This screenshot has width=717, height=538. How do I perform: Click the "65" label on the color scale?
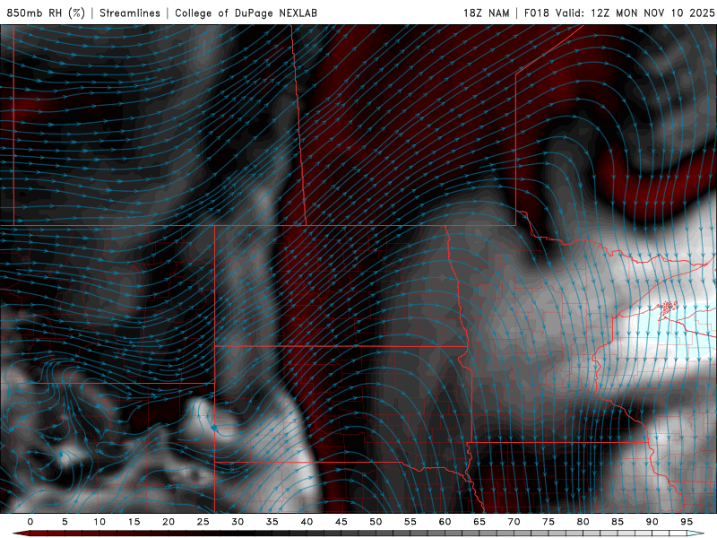[x=479, y=522]
